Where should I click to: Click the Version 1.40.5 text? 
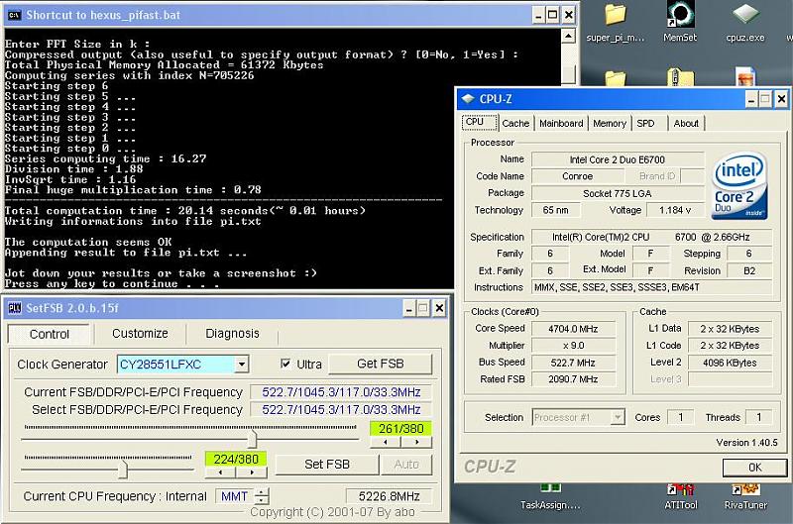pos(746,442)
